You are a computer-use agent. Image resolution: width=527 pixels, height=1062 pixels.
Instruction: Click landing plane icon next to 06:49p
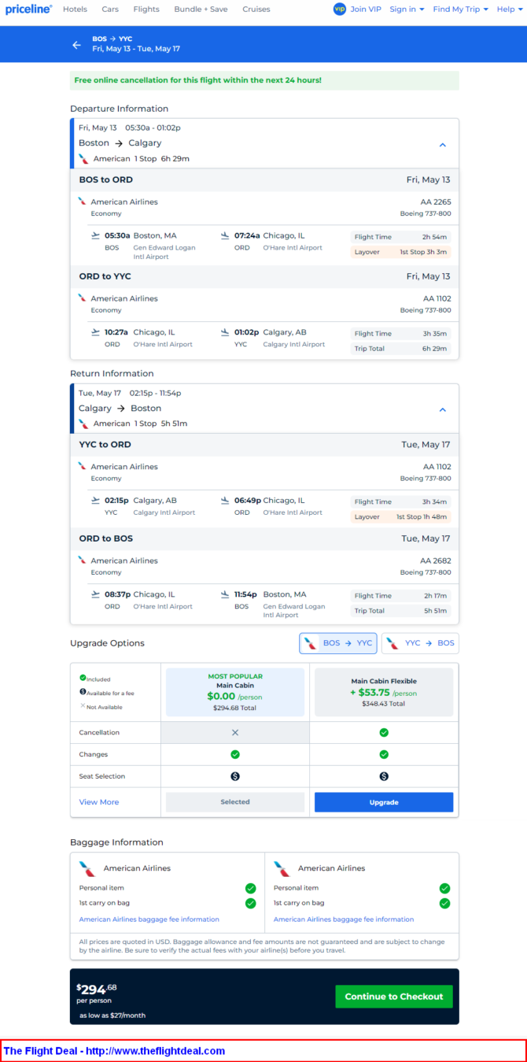pos(225,500)
